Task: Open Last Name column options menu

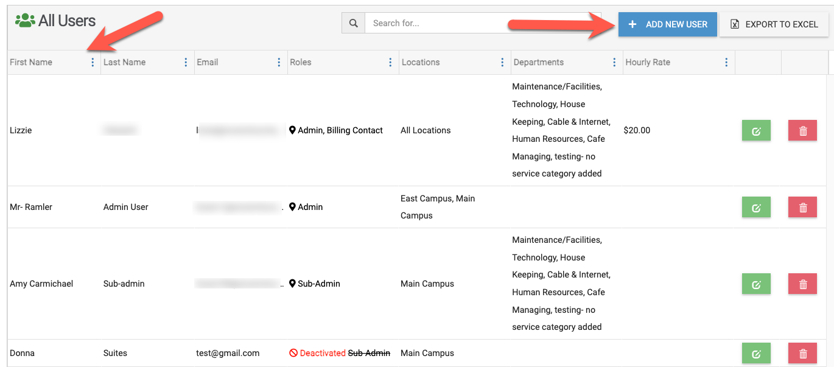Action: pyautogui.click(x=186, y=62)
